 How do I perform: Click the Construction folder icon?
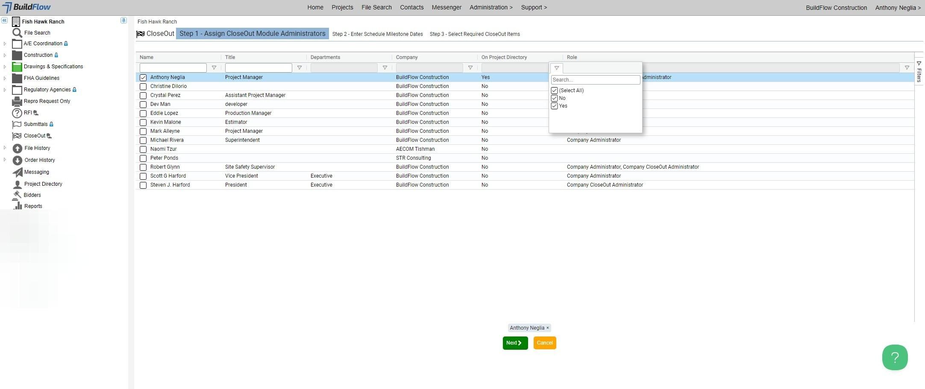[x=17, y=55]
